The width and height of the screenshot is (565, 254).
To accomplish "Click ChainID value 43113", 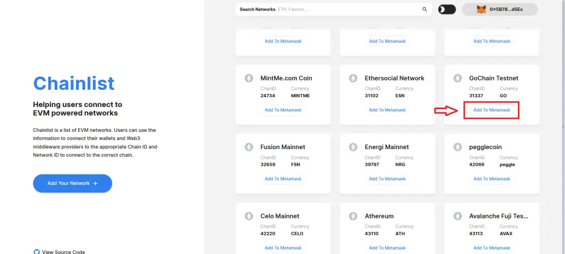I will pyautogui.click(x=476, y=233).
